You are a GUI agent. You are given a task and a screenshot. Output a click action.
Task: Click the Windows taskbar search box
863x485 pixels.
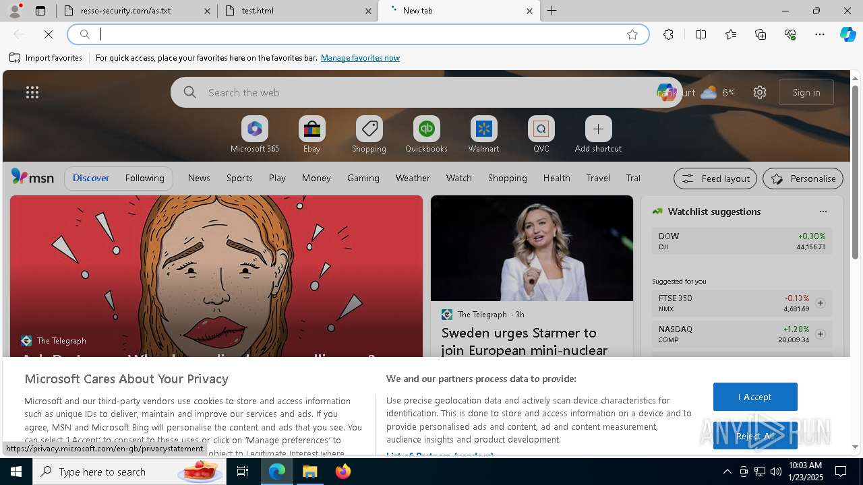128,472
